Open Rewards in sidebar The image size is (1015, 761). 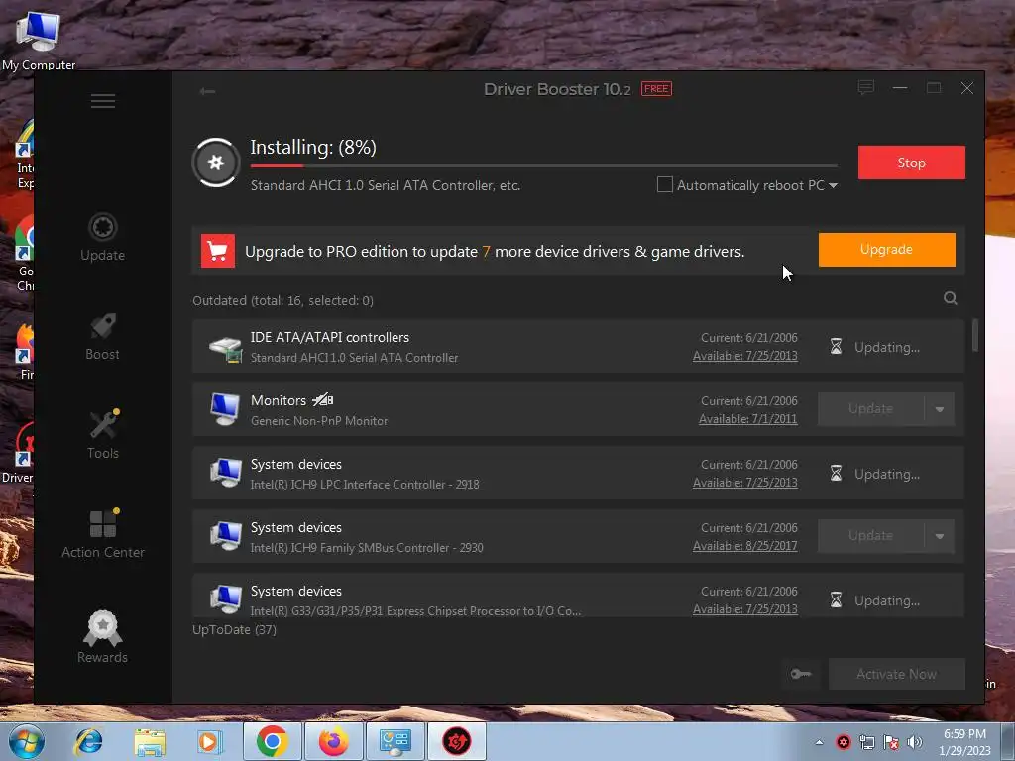(x=103, y=637)
